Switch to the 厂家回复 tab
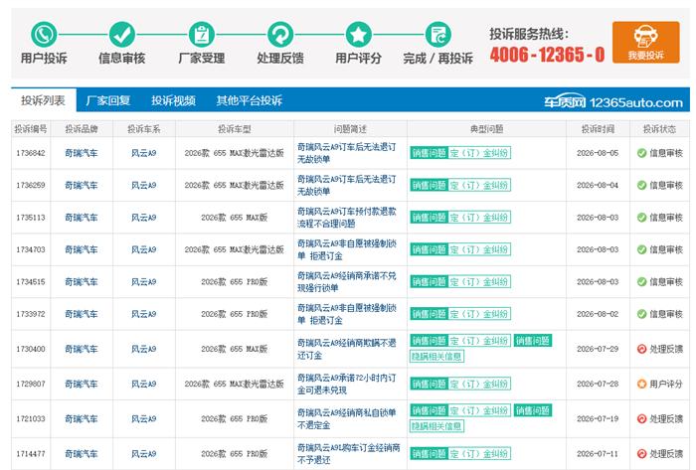The height and width of the screenshot is (470, 696). [107, 100]
